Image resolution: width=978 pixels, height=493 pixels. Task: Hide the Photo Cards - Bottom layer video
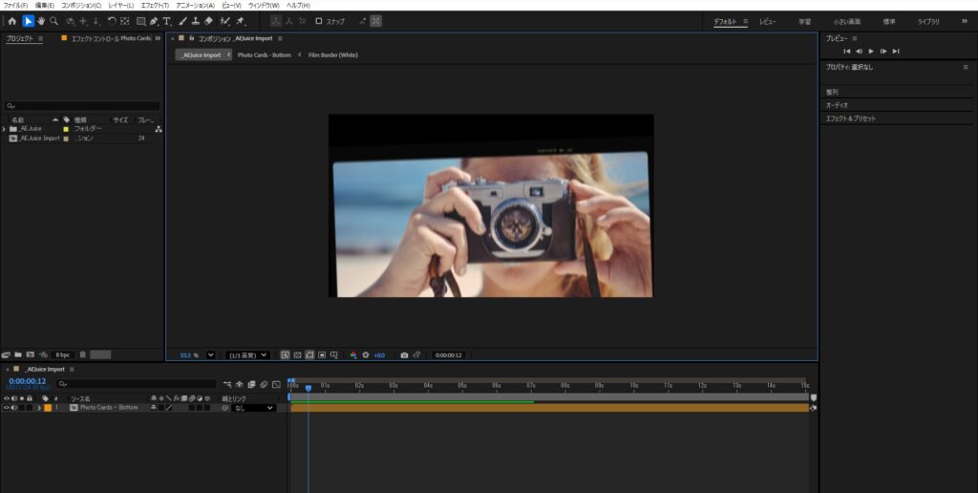7,408
